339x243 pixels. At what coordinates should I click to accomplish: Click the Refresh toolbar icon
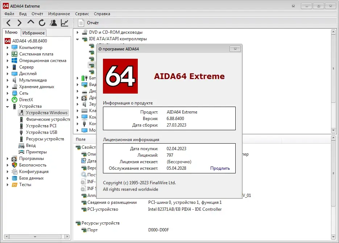point(42,23)
